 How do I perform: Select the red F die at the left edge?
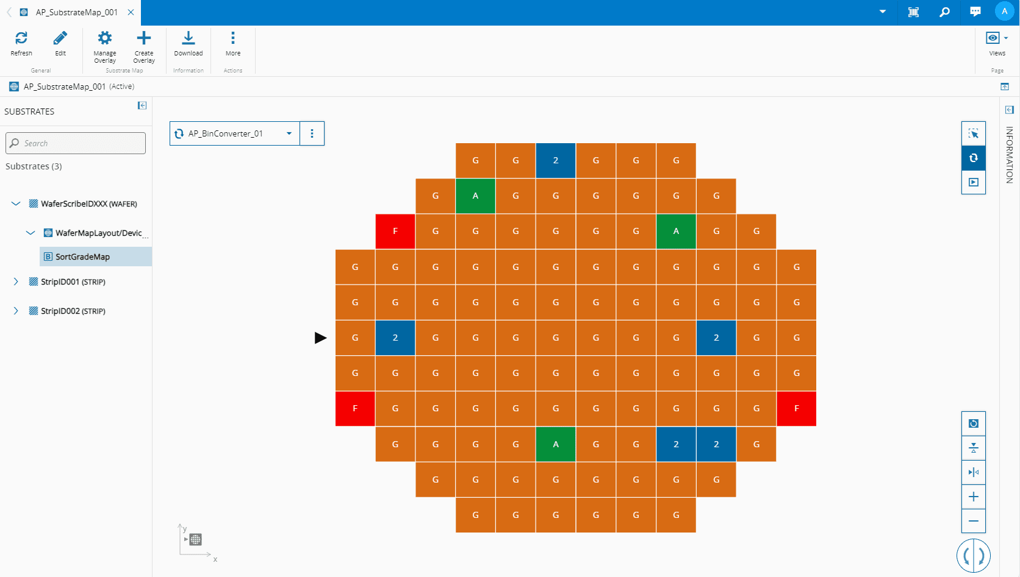click(x=355, y=408)
